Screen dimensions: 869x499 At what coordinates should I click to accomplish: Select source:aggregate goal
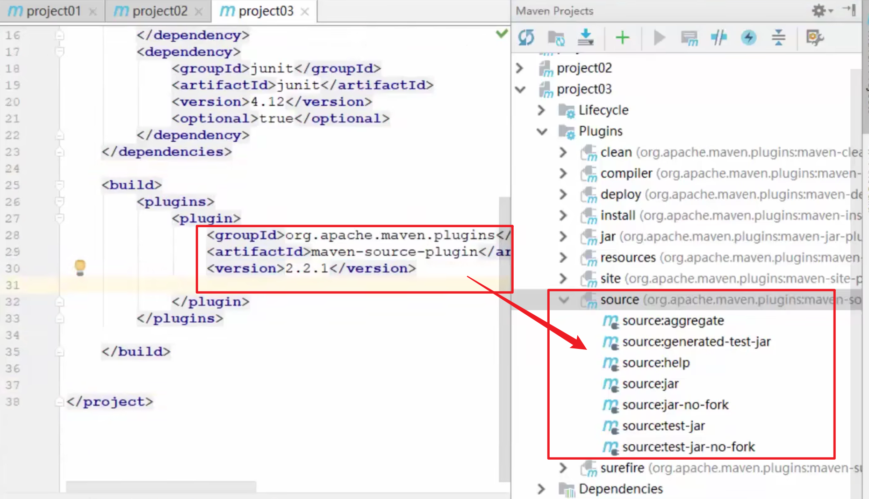(x=673, y=321)
